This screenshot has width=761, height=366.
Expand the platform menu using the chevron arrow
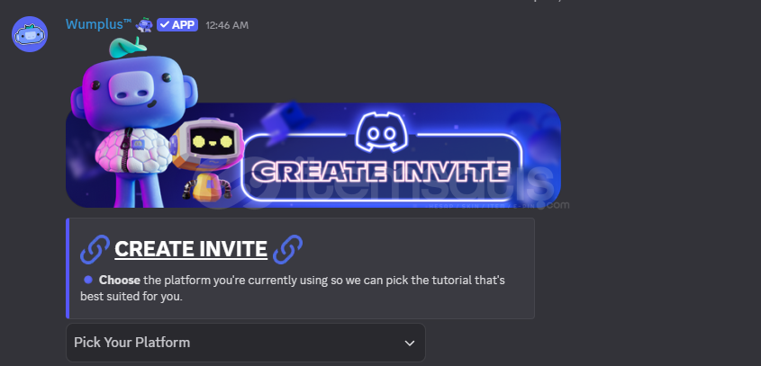click(x=410, y=344)
